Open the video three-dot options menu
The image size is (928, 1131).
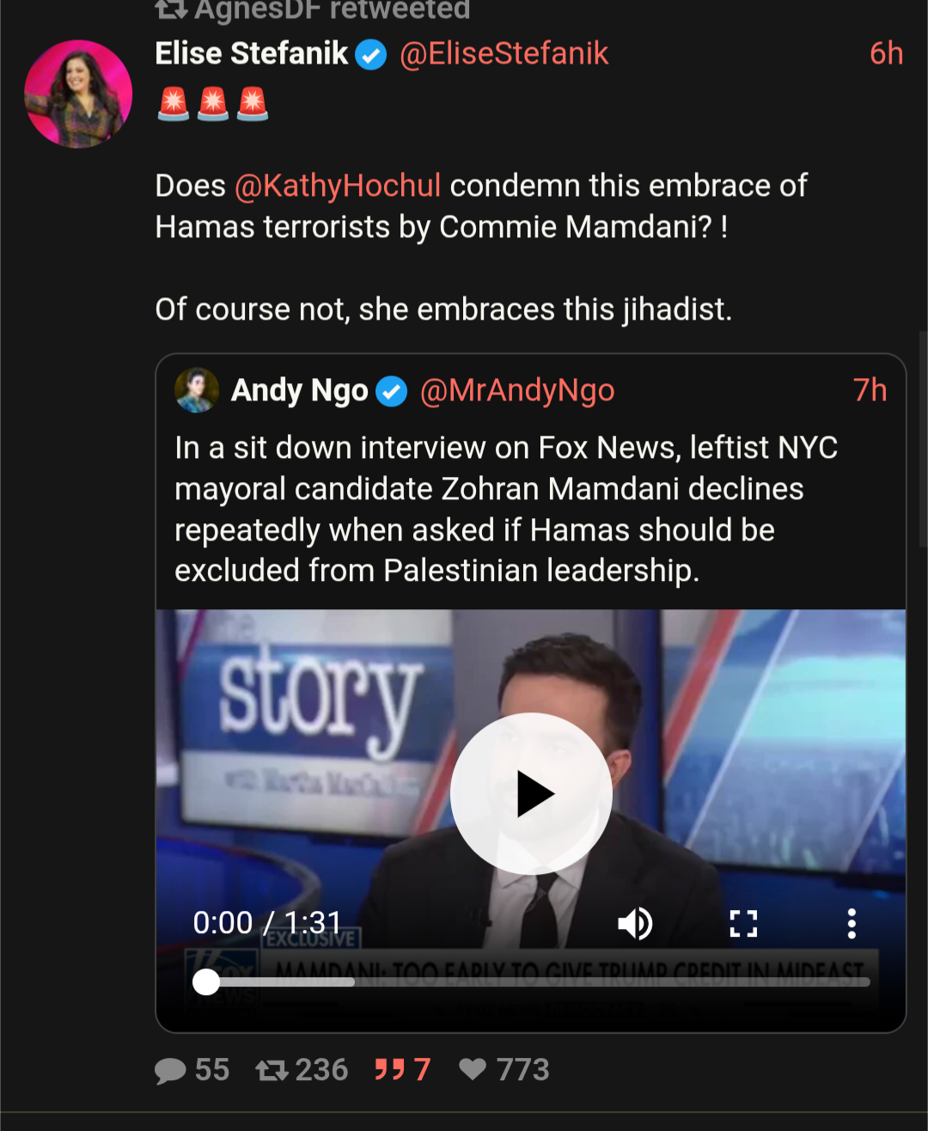[852, 923]
